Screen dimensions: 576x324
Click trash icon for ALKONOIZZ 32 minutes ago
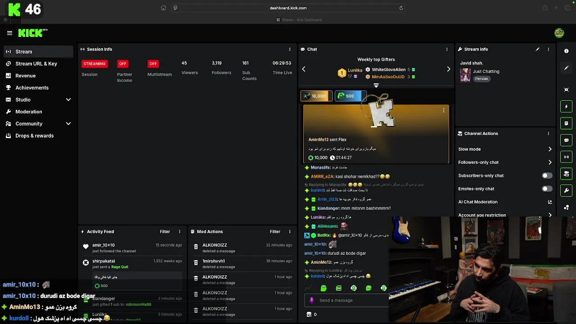coord(196,247)
